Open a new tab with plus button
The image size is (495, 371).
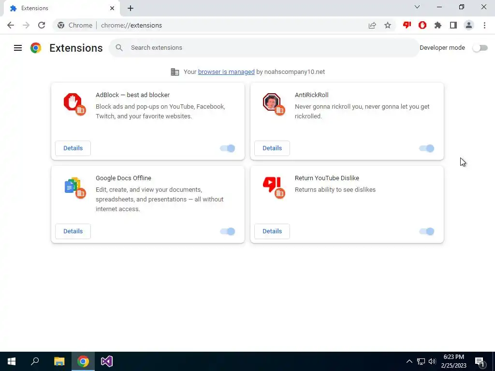(131, 8)
